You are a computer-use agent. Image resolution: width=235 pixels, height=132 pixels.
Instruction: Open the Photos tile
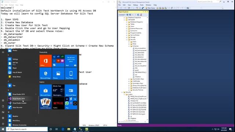coord(58,73)
